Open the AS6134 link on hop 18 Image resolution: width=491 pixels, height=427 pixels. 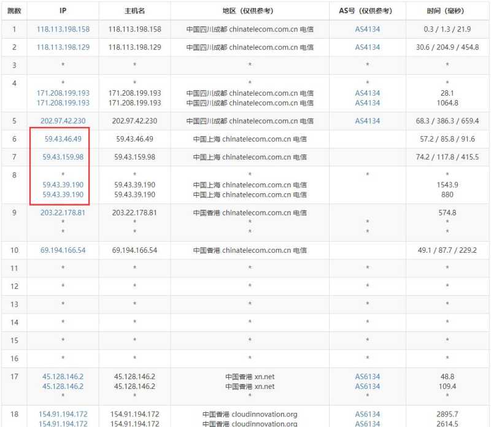tap(366, 414)
